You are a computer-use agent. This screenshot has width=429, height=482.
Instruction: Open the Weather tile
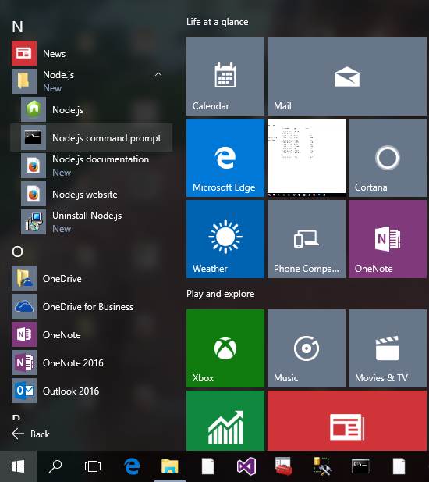tap(225, 239)
